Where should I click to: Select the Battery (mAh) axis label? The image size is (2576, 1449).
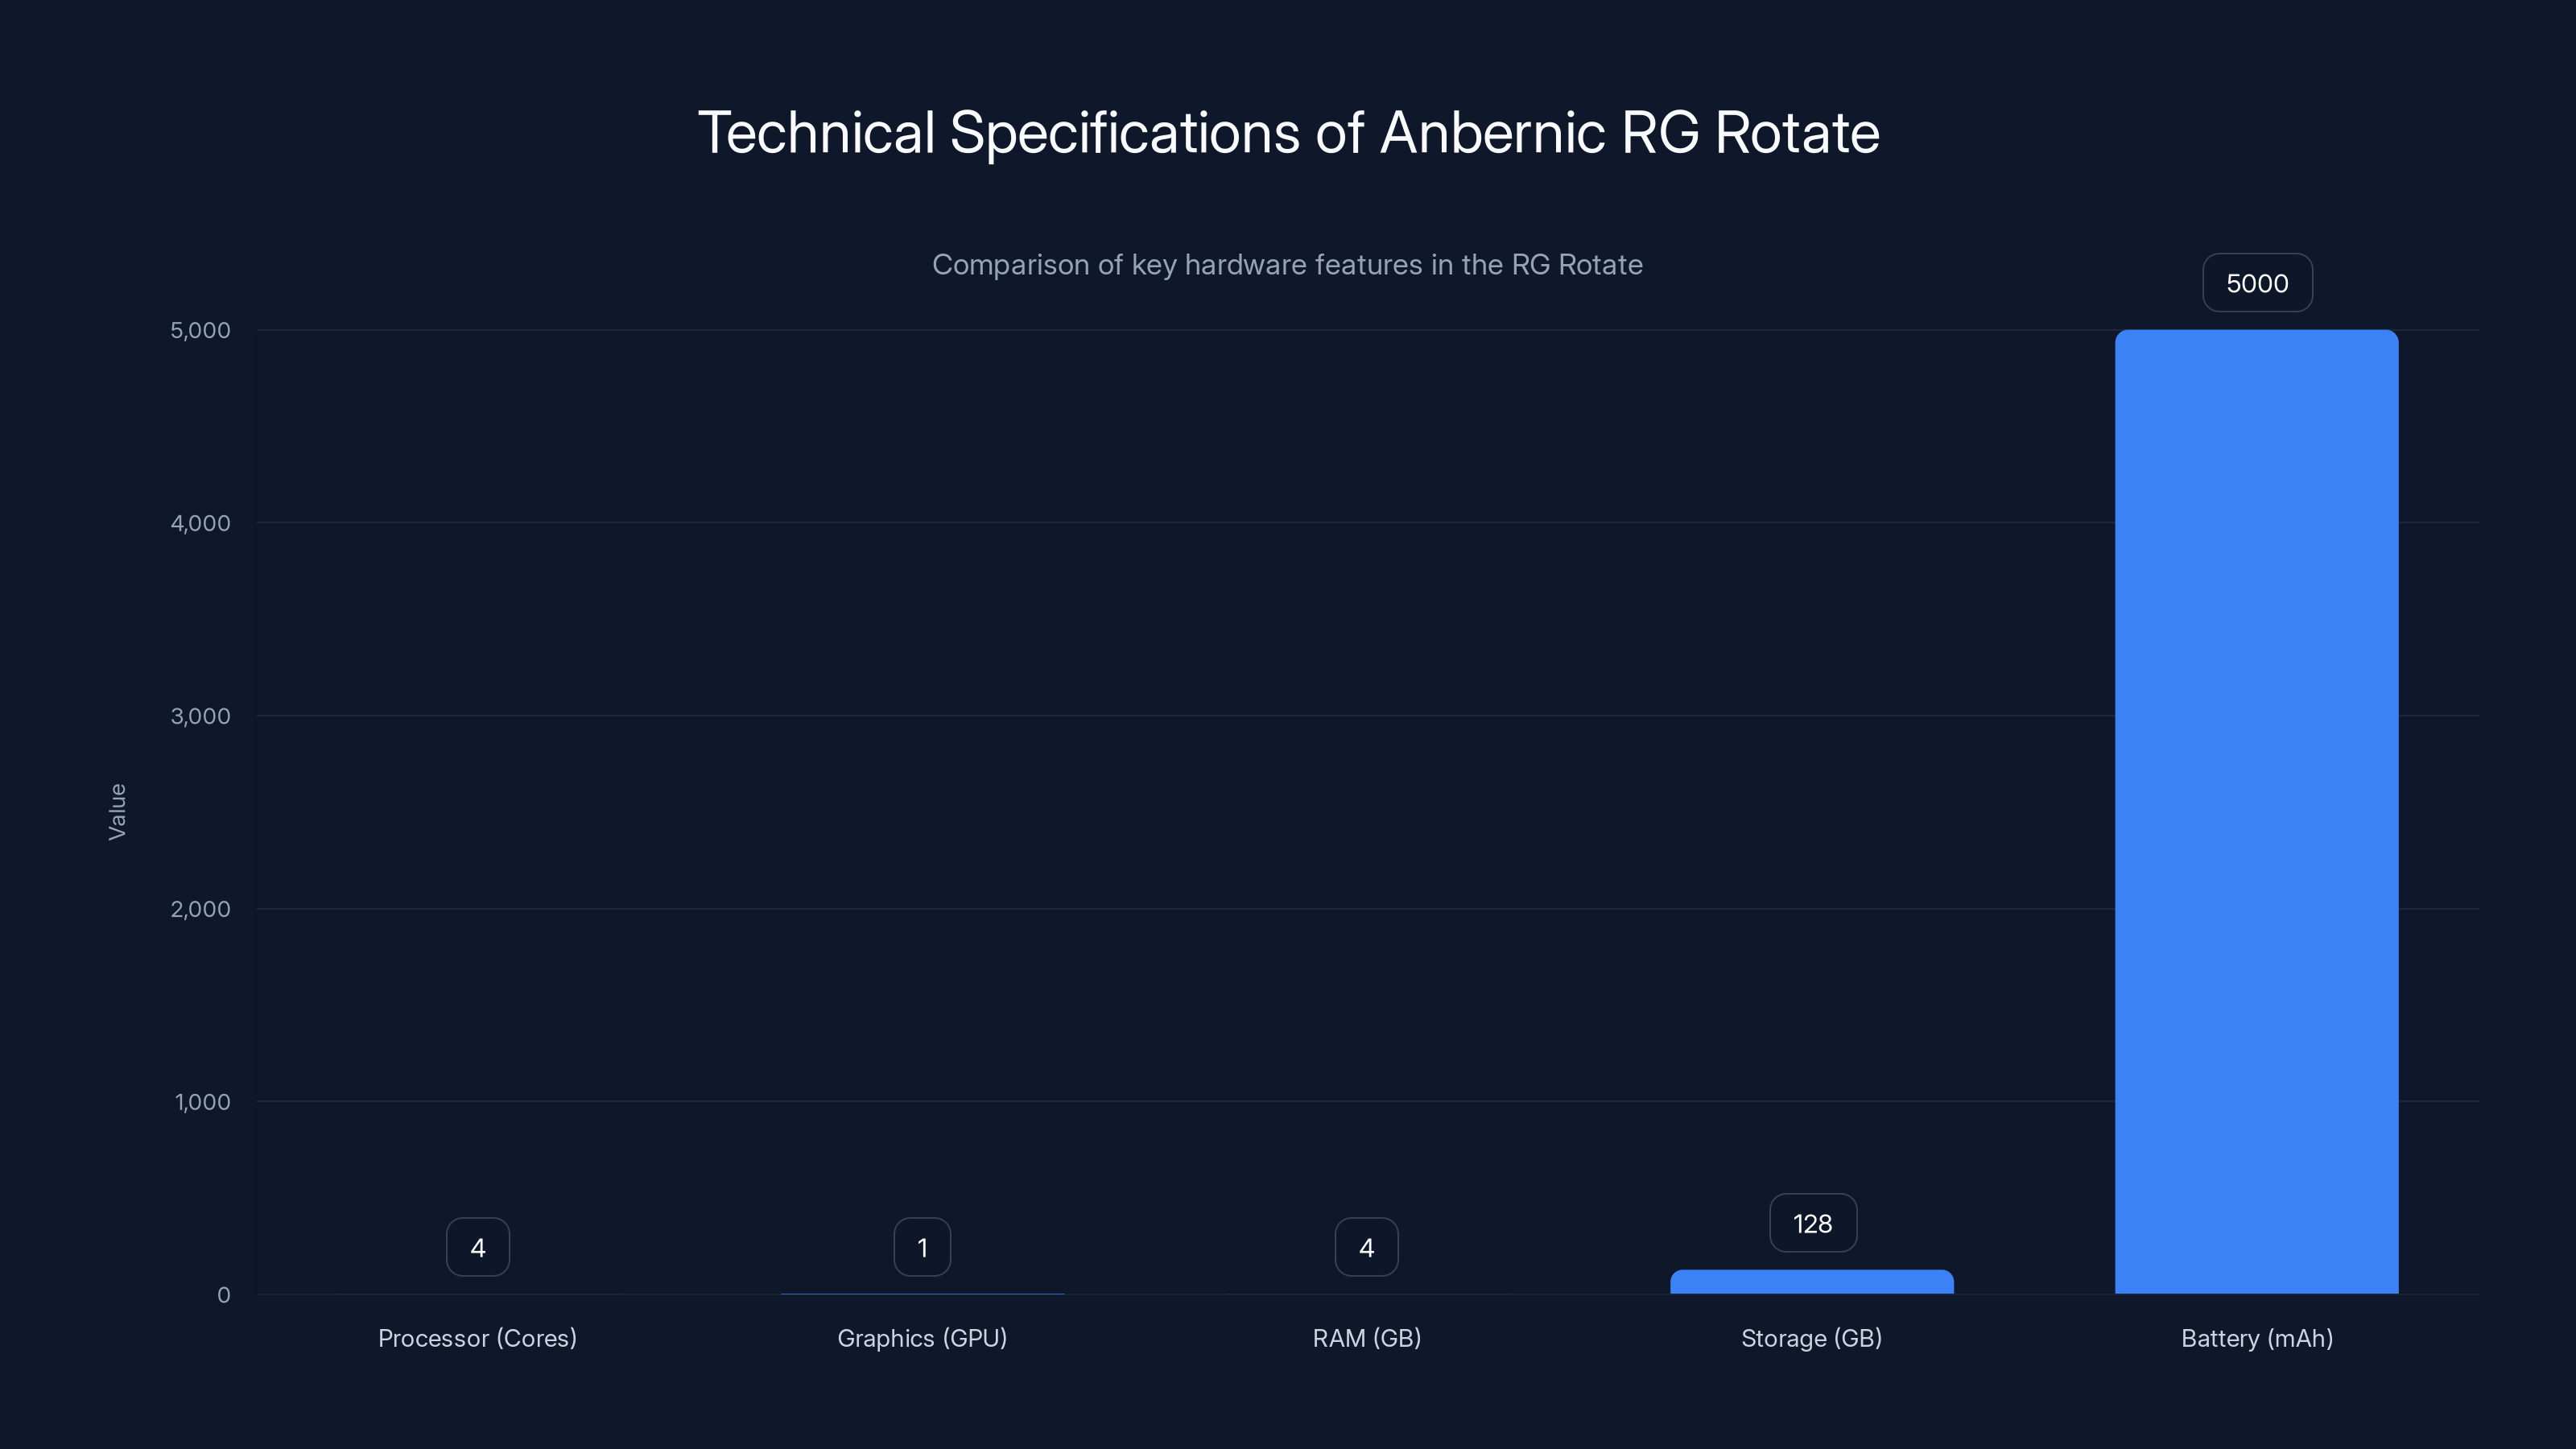click(2257, 1338)
